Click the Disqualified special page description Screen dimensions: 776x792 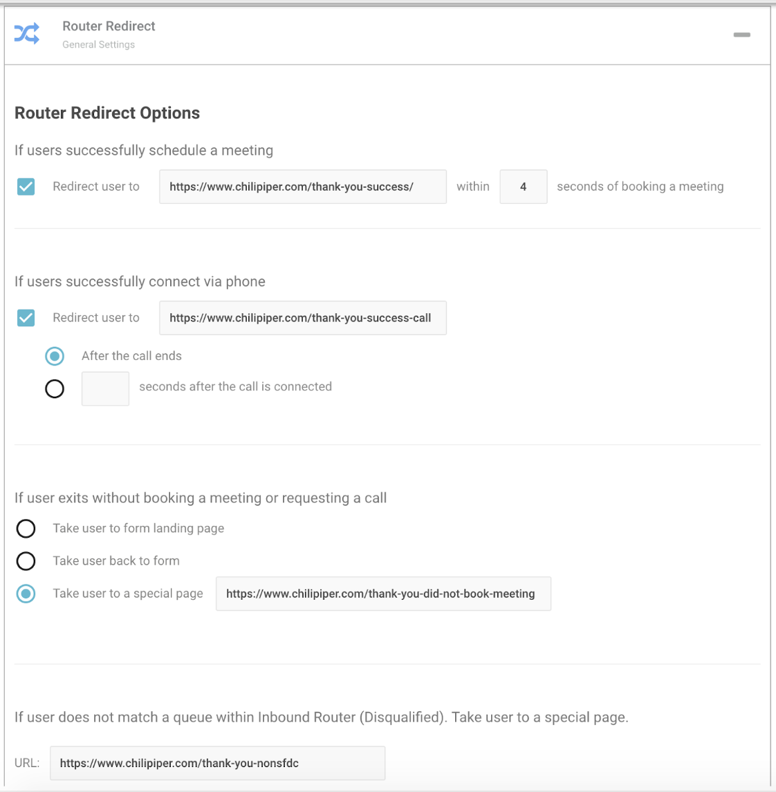pyautogui.click(x=321, y=717)
